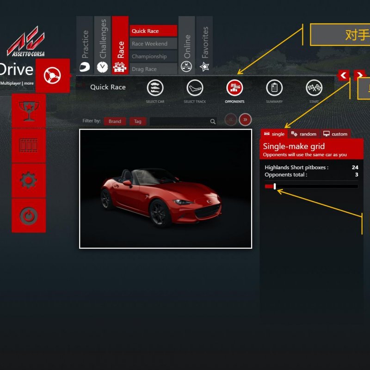Click the Quick Race title in step bar

coord(108,87)
